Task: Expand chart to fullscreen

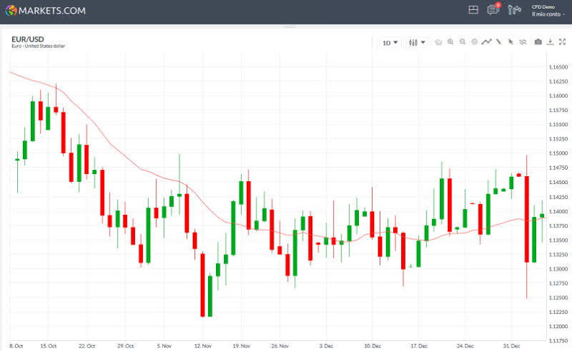Action: tap(562, 42)
